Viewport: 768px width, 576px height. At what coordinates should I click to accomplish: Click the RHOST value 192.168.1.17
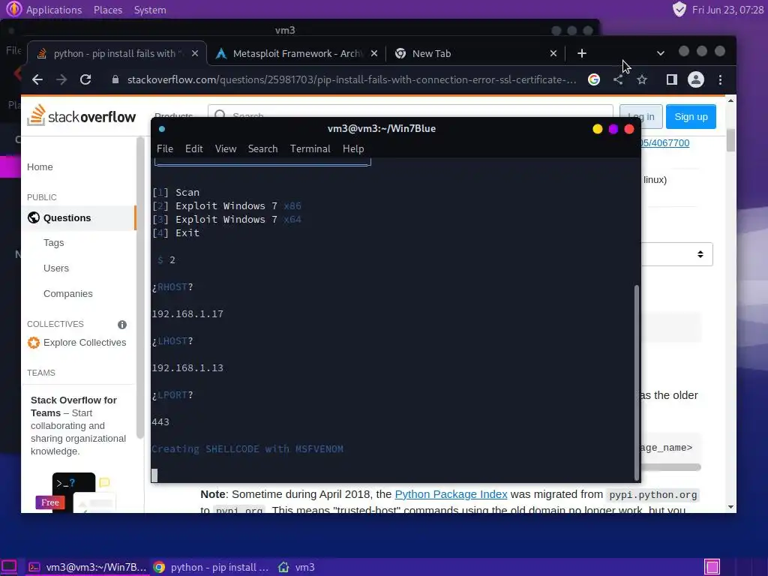point(187,314)
